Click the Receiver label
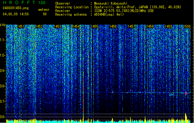Image resolution: width=194 pixels, height=123 pixels. coord(63,11)
